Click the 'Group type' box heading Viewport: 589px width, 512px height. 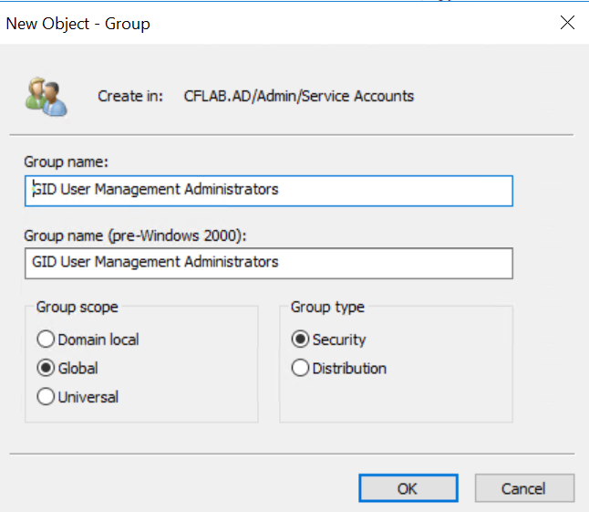coord(327,308)
